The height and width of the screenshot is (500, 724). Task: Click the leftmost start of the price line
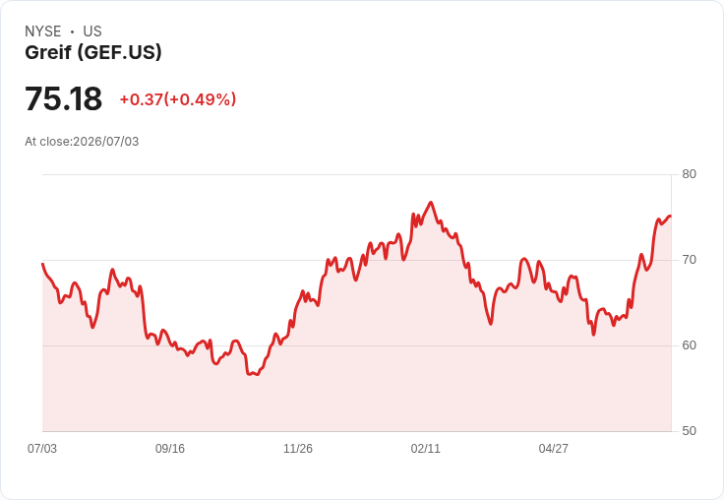(42, 264)
